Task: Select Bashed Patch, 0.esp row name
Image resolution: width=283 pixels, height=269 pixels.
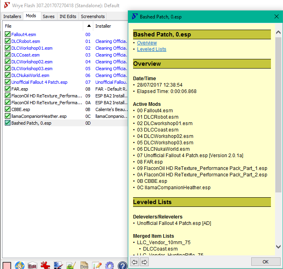Action: point(31,123)
